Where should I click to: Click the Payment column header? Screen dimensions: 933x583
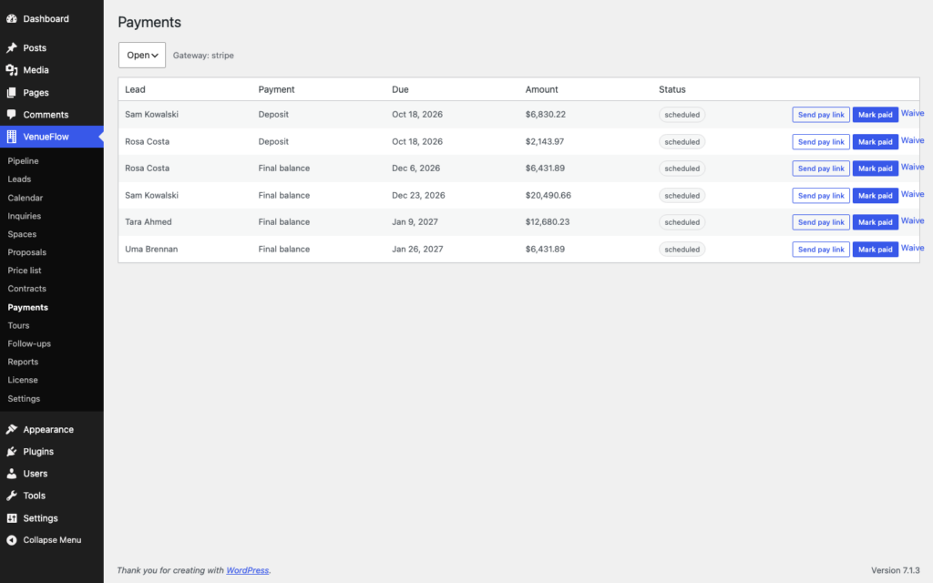pos(276,89)
